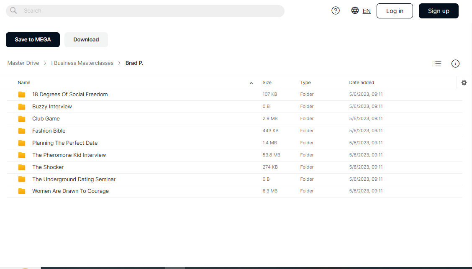Screen dimensions: 472x269
Task: Click the 107 KB size value
Action: (x=270, y=94)
